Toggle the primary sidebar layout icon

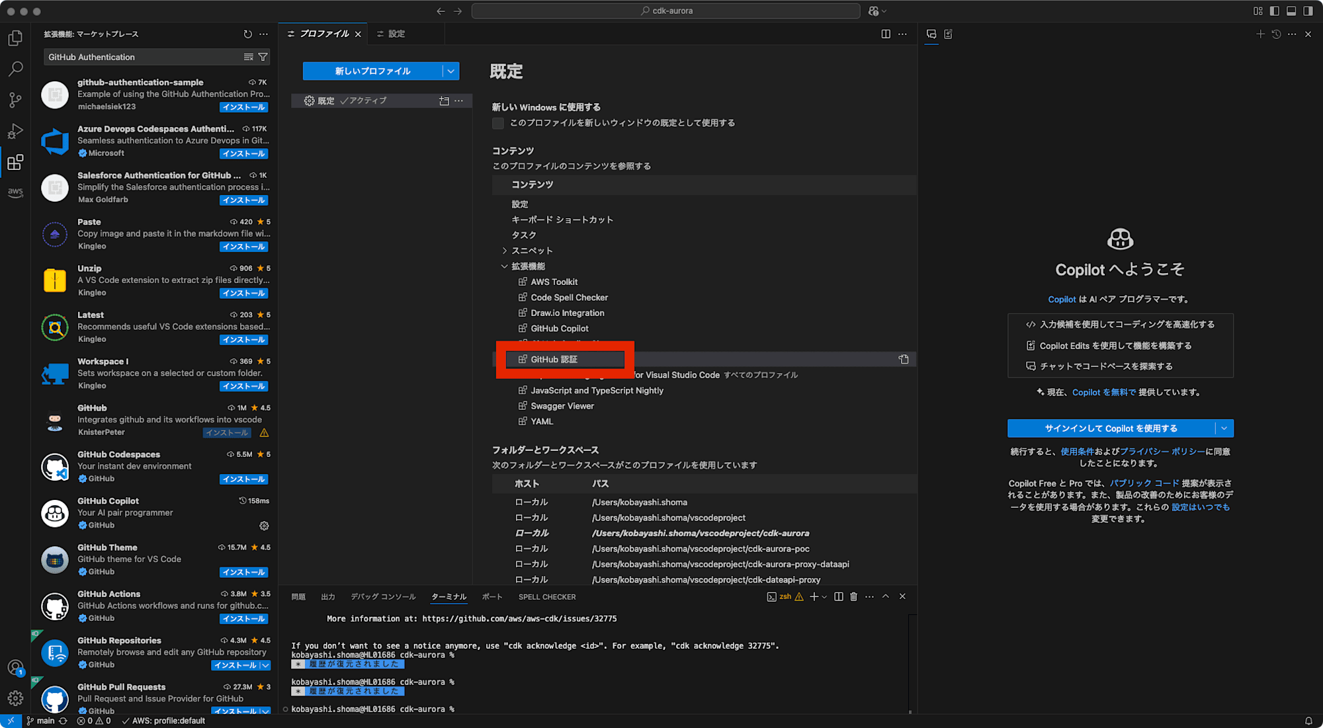tap(1274, 11)
